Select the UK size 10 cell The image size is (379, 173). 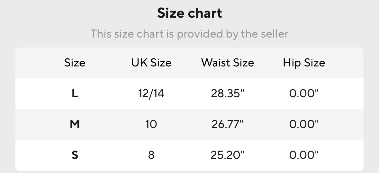(151, 124)
